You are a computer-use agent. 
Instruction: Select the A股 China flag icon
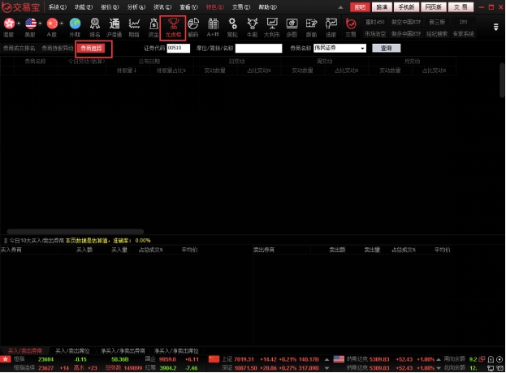tap(54, 27)
